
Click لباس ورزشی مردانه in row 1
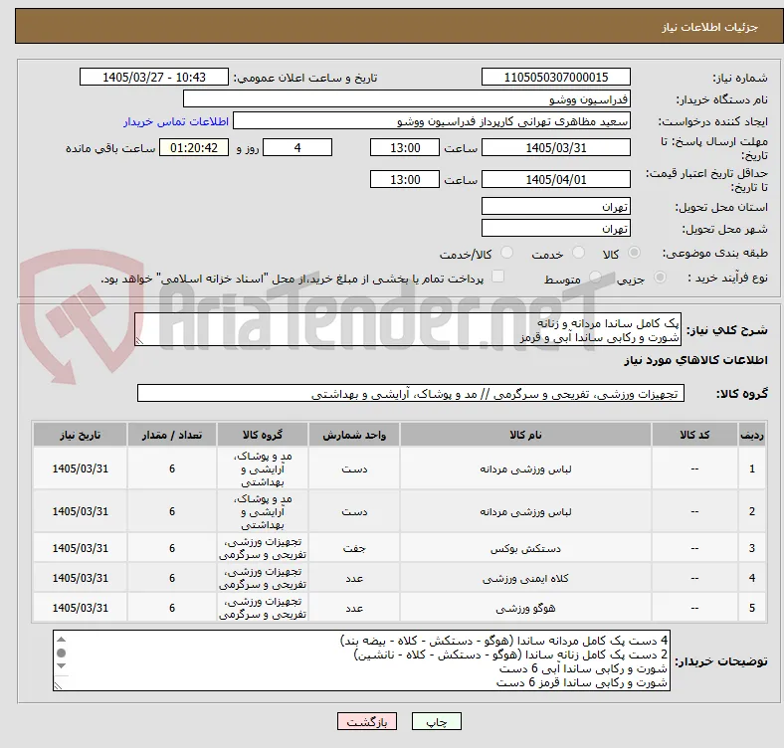coord(525,469)
